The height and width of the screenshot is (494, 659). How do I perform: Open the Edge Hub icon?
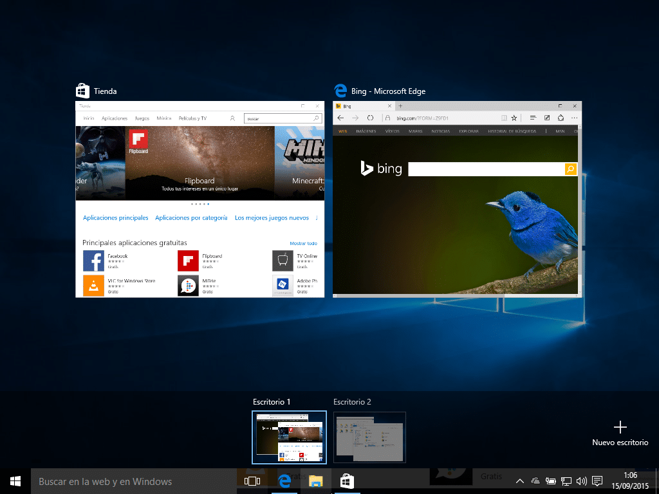tap(533, 118)
